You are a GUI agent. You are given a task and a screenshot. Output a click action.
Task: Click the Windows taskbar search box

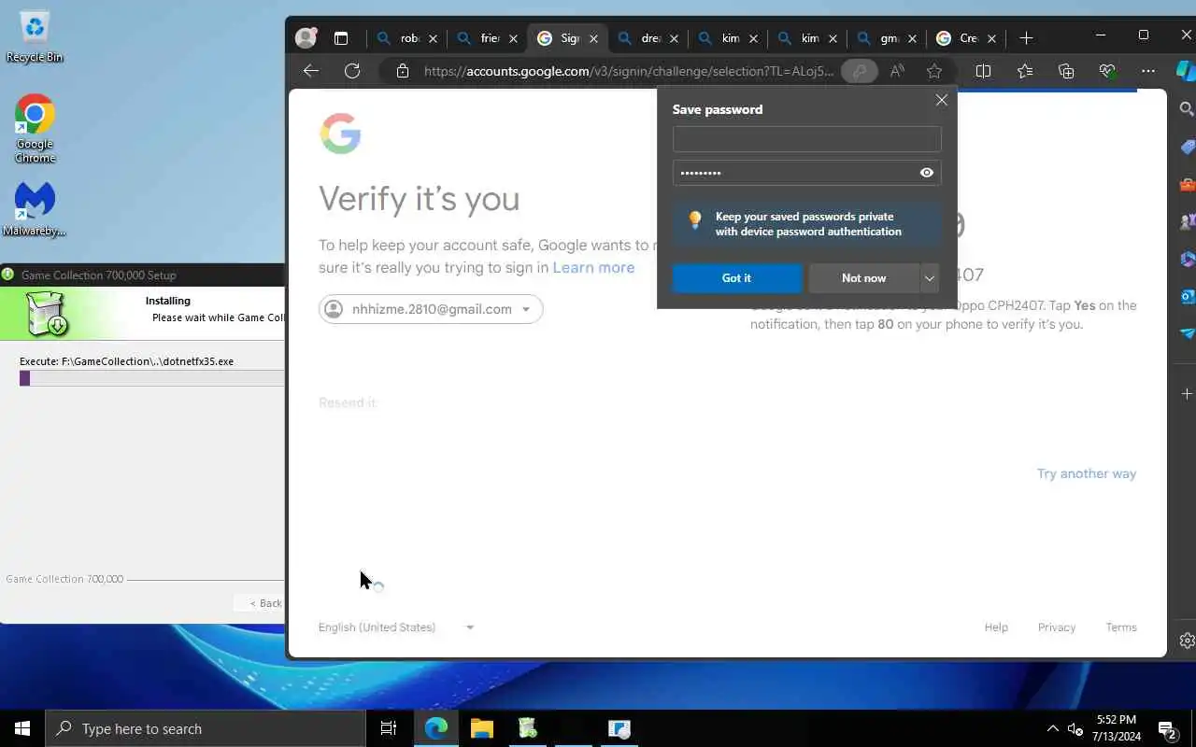click(206, 728)
